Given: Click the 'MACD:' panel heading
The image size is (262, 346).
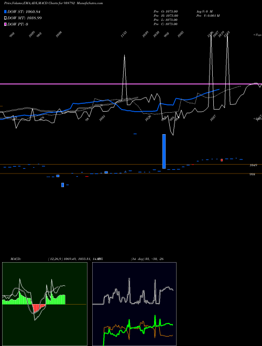Looking at the screenshot, I should coord(15,259).
